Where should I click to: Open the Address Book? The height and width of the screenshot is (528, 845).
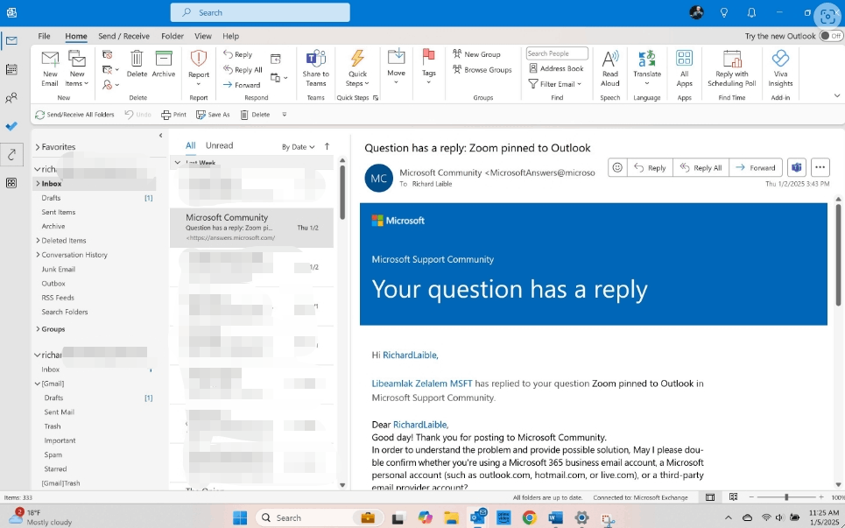pos(556,68)
